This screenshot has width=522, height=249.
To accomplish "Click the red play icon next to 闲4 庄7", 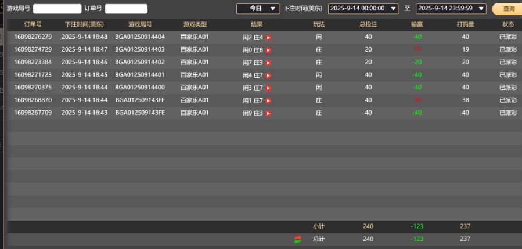I will click(268, 75).
